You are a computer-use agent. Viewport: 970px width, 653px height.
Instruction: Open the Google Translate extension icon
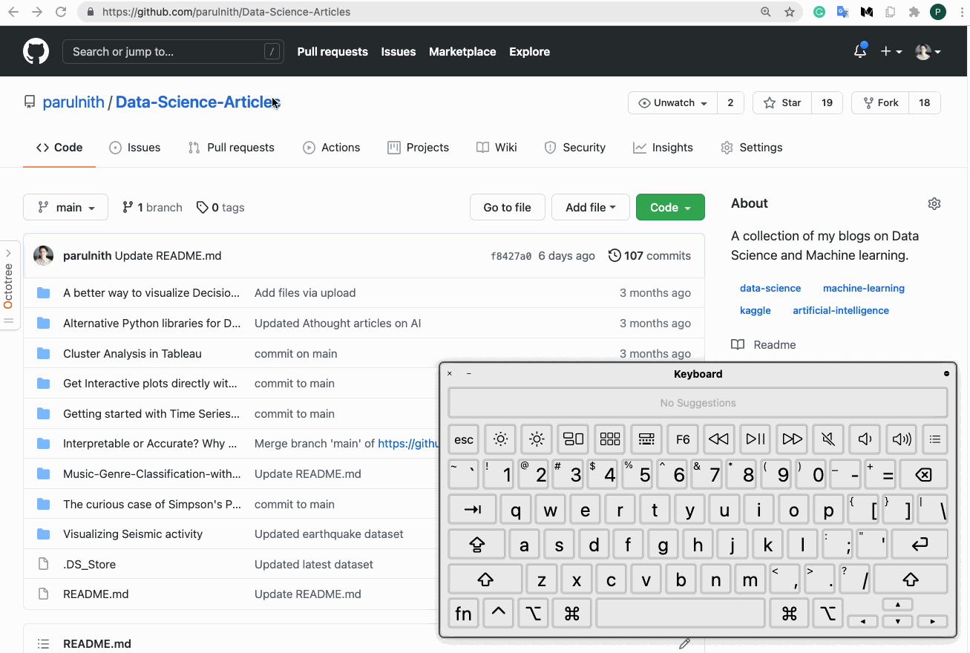[843, 12]
